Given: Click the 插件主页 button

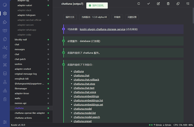Looking at the screenshot, I should 70,17.
